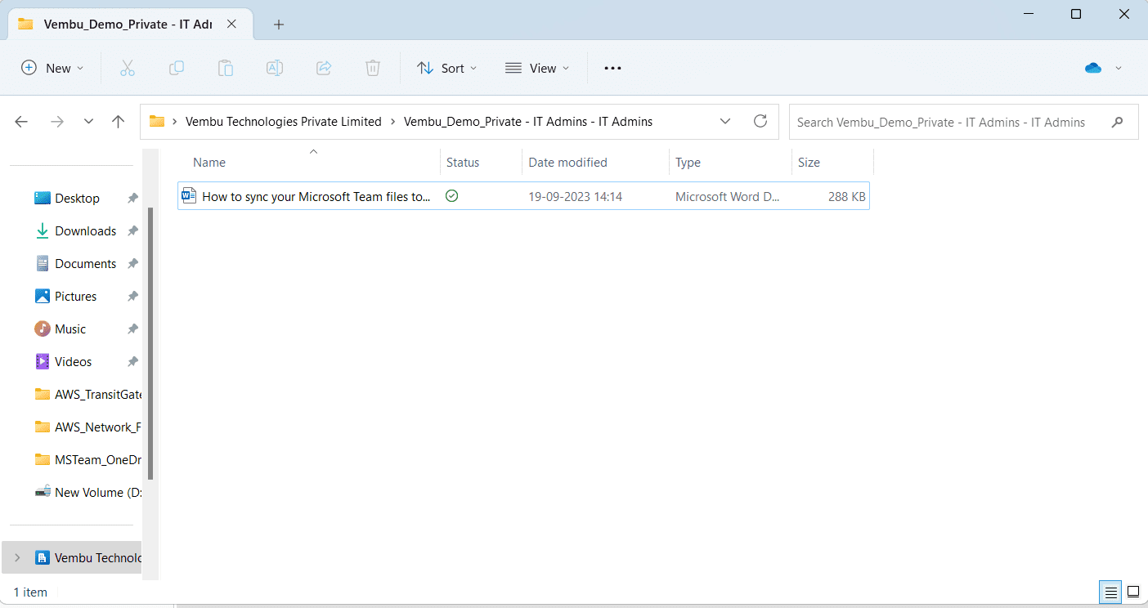Click the Copy icon in toolbar

[176, 69]
